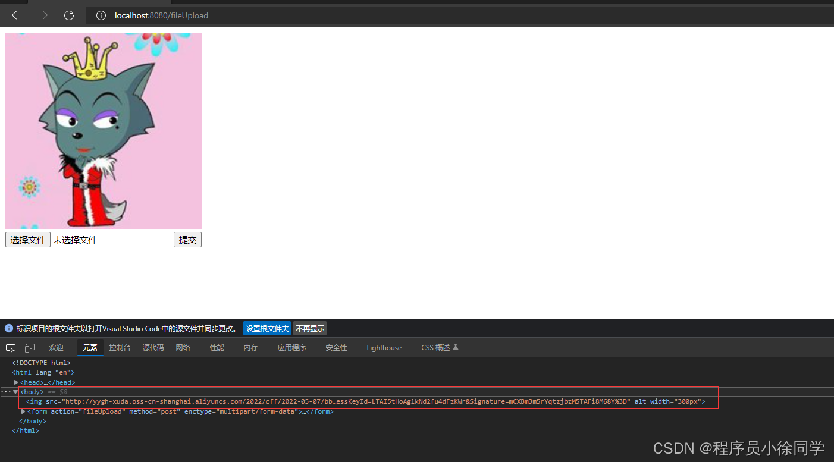Click 选择文件 to choose a file

click(27, 239)
